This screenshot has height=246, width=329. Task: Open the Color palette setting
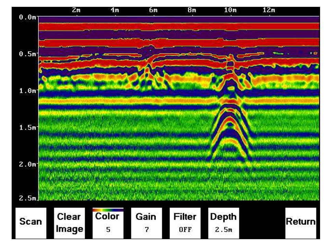click(x=108, y=223)
